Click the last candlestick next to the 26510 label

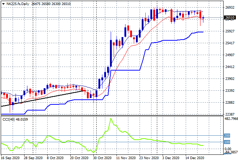coord(203,19)
